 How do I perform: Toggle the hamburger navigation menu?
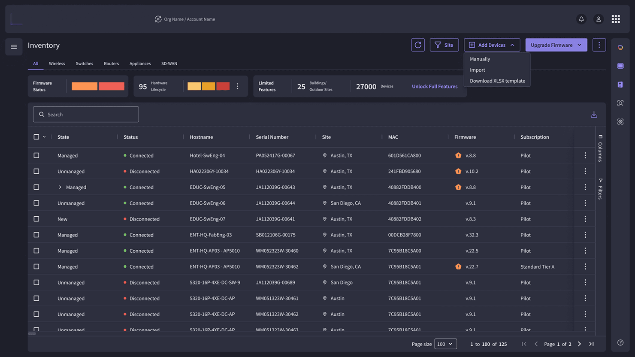14,47
